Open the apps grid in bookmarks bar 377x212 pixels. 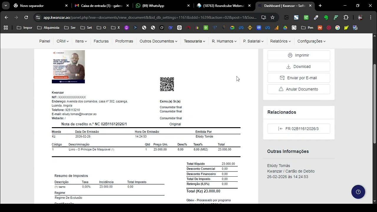tap(6, 28)
